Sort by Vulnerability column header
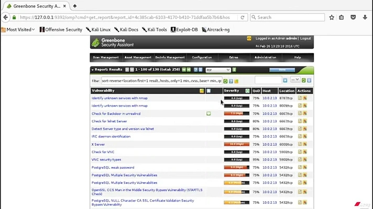Screen dimensions: 373x209 (103, 90)
